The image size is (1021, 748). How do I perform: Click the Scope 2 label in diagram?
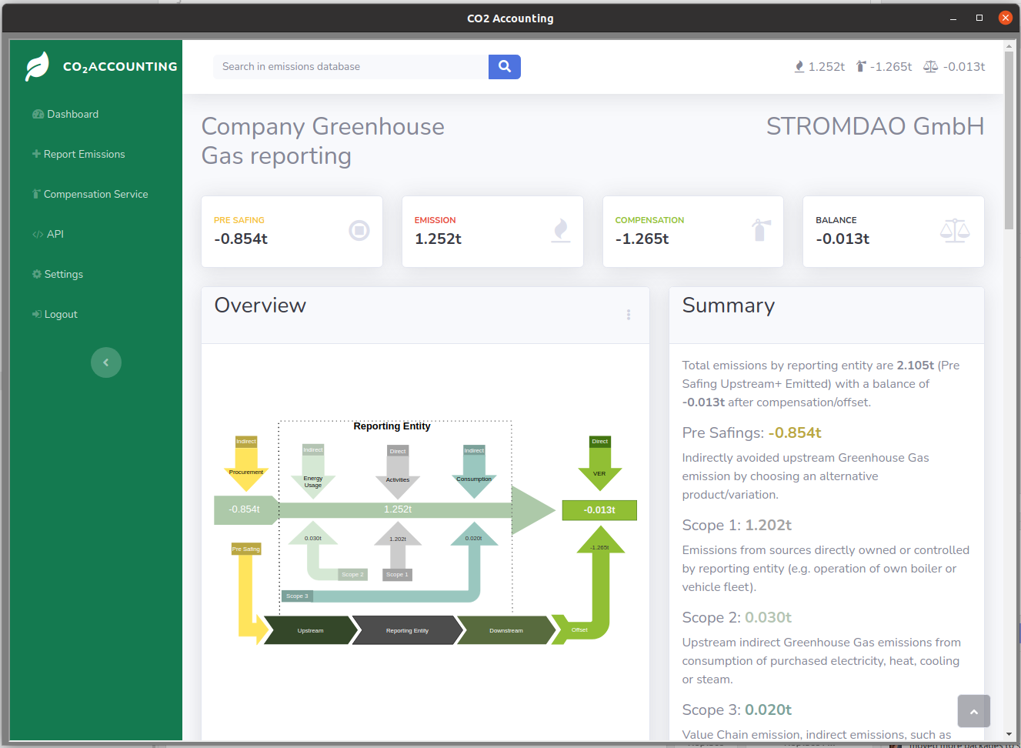[x=352, y=574]
